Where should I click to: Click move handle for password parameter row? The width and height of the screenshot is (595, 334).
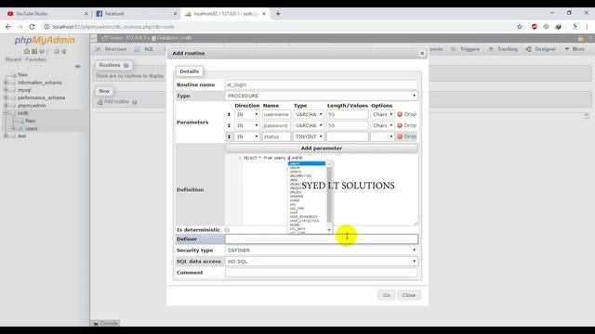coord(229,125)
